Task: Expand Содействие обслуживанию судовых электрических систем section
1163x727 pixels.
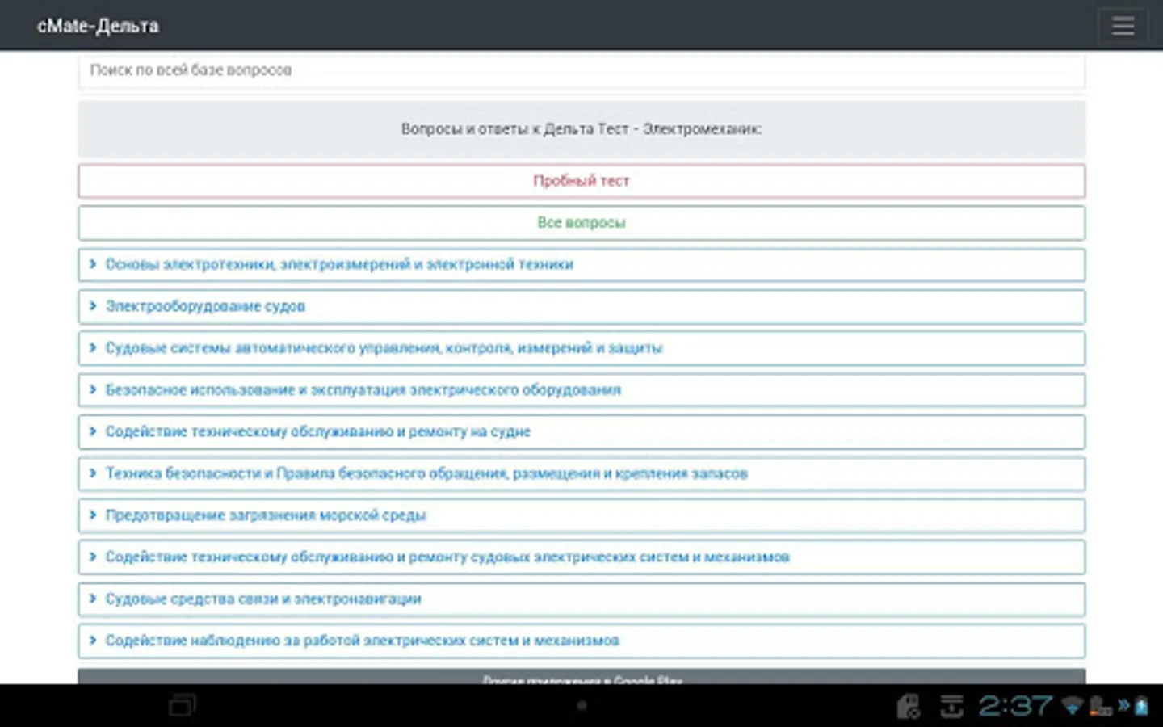Action: [x=581, y=557]
